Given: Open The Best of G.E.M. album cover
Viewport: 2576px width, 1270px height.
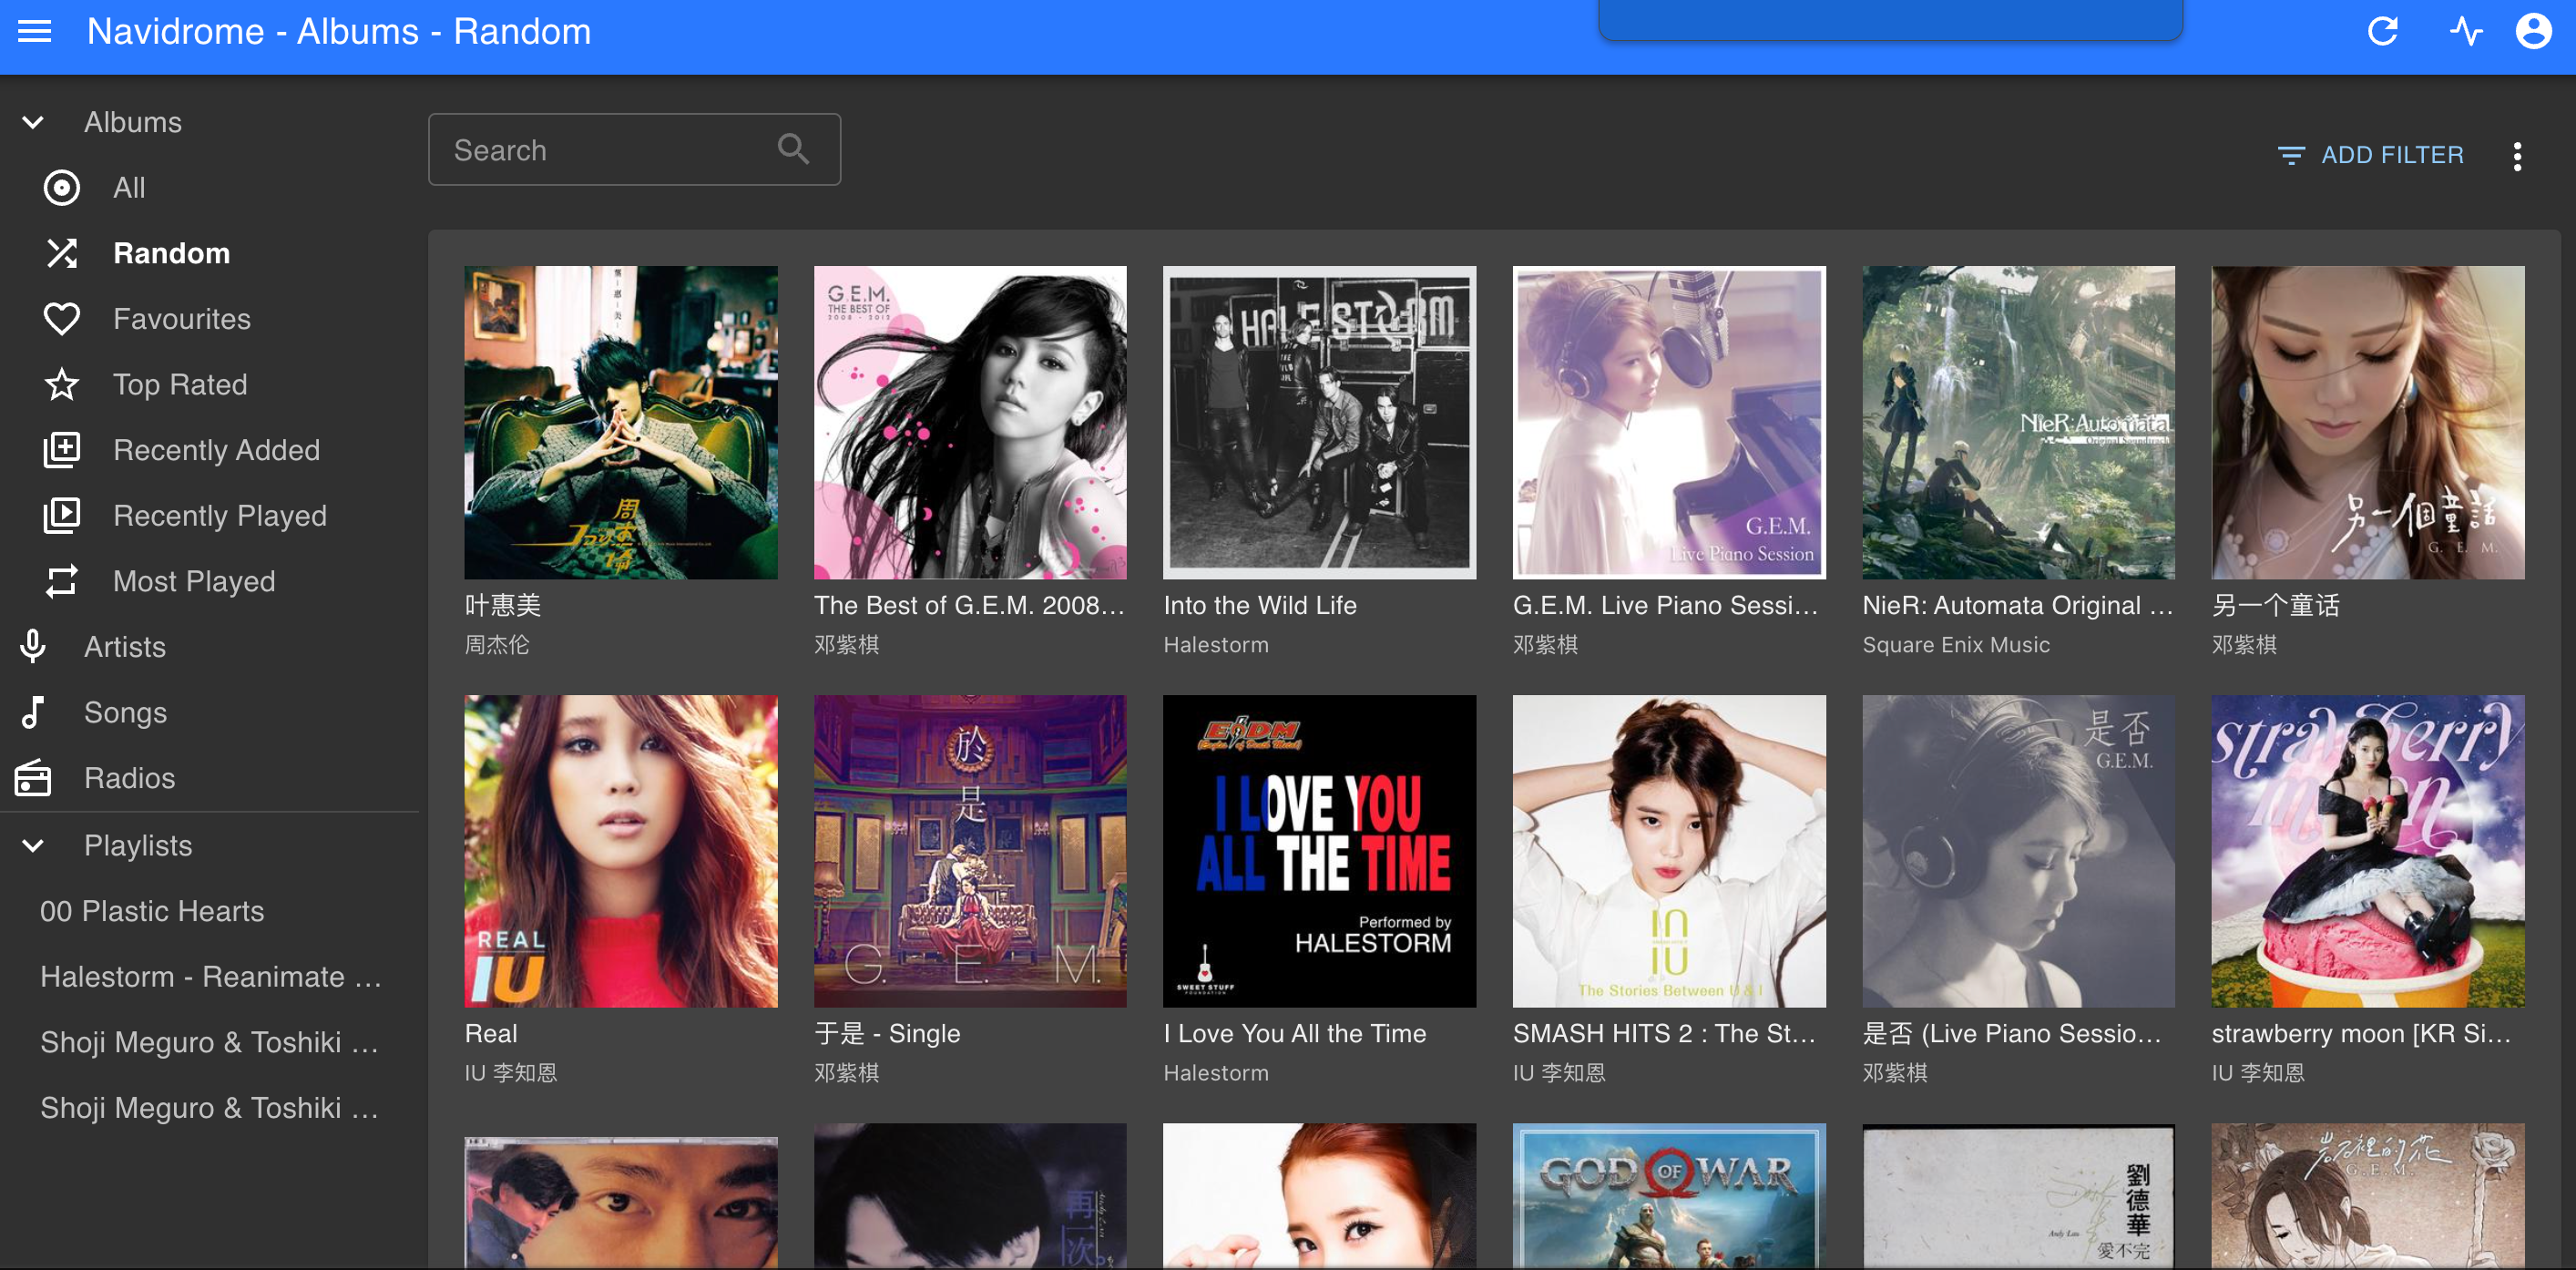Looking at the screenshot, I should [970, 422].
